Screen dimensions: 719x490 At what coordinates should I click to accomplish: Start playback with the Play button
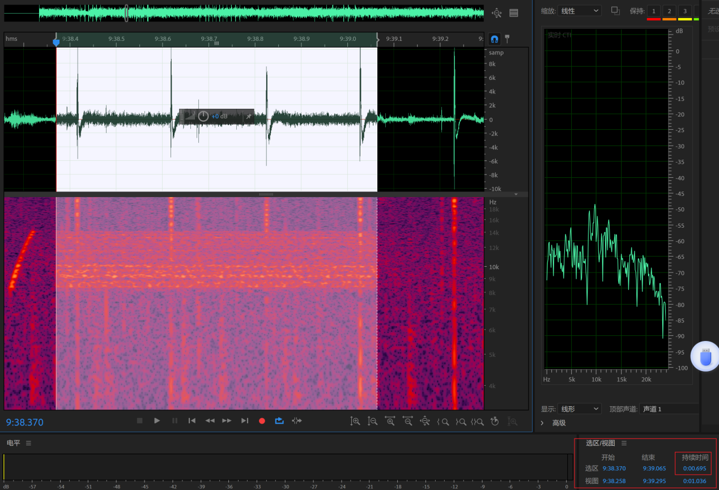157,421
